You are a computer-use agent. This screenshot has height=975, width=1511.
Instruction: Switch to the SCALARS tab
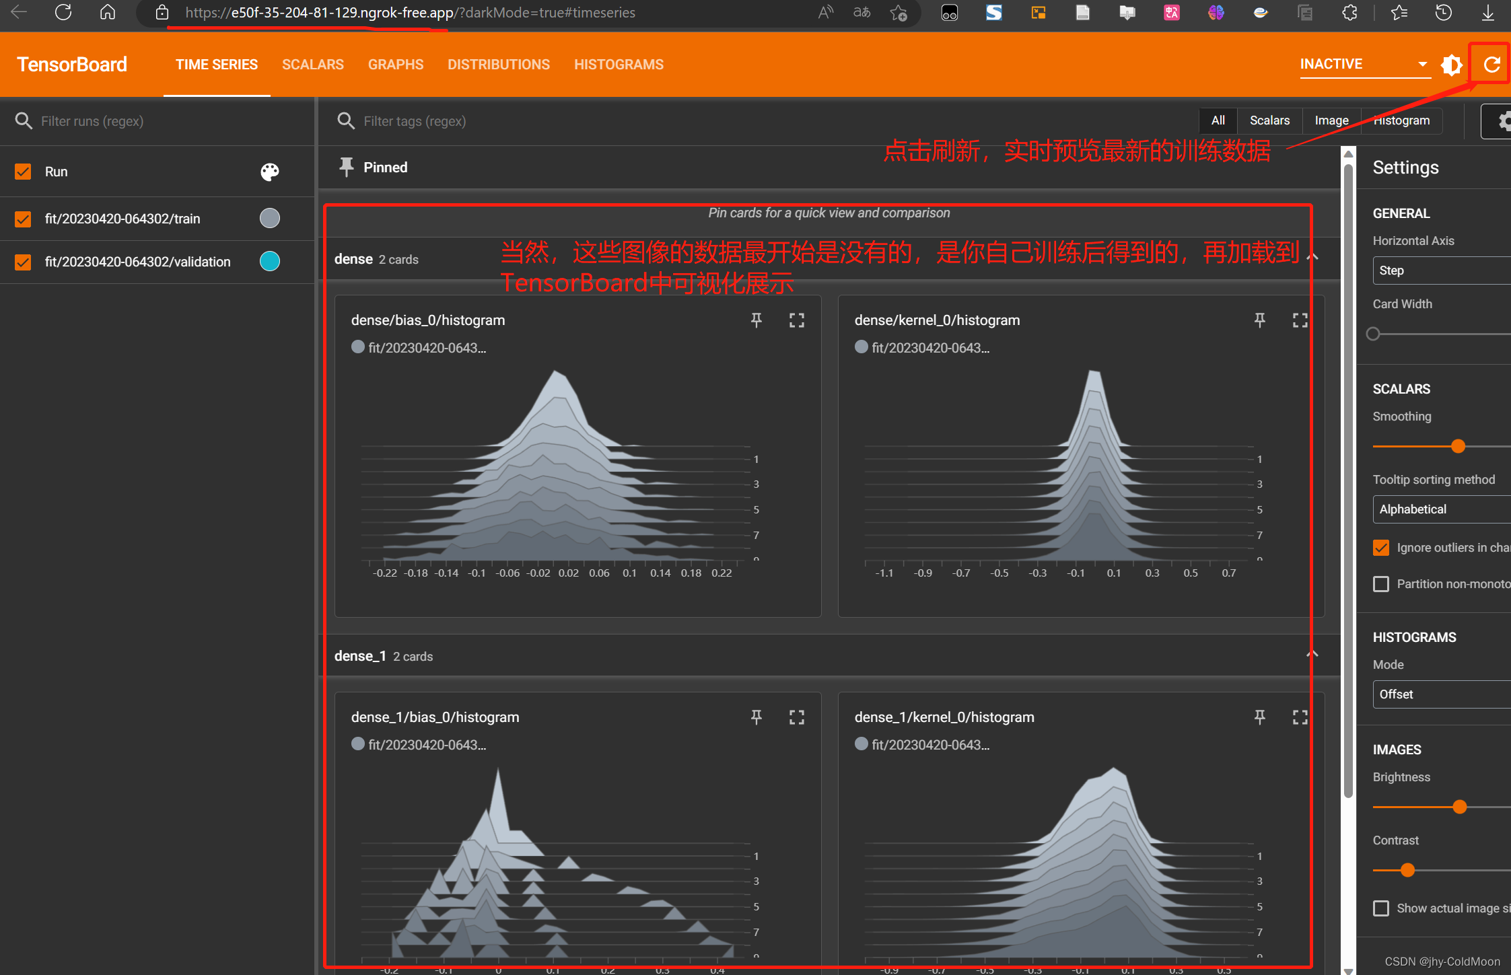(x=313, y=65)
